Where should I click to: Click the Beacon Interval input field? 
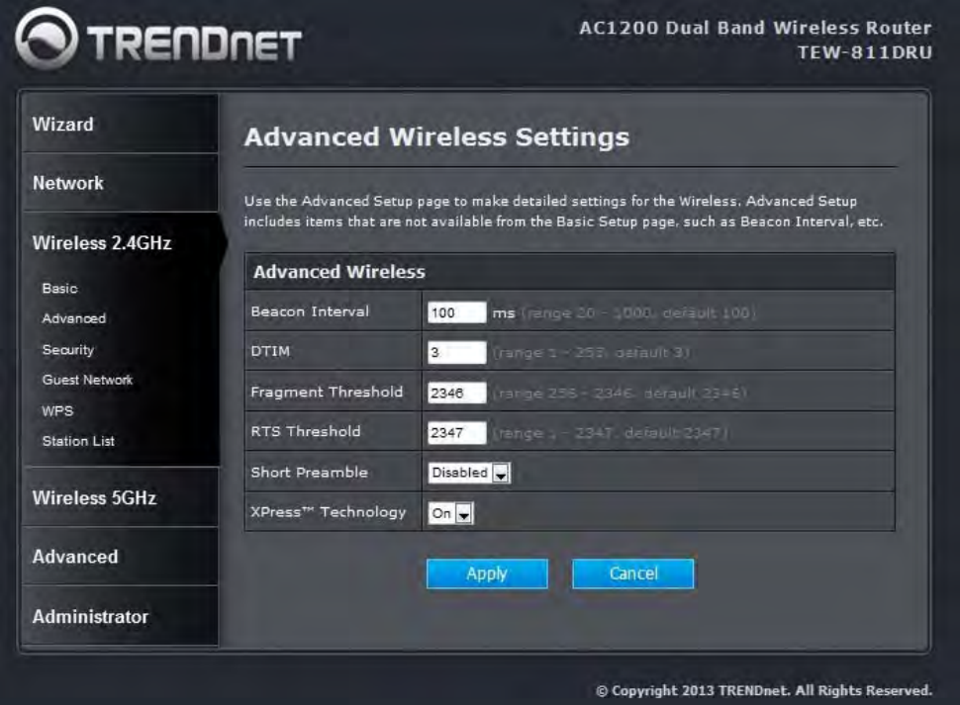456,312
